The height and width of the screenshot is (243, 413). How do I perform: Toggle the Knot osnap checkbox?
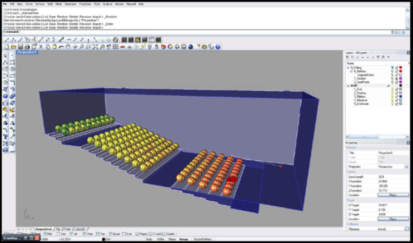(124, 234)
